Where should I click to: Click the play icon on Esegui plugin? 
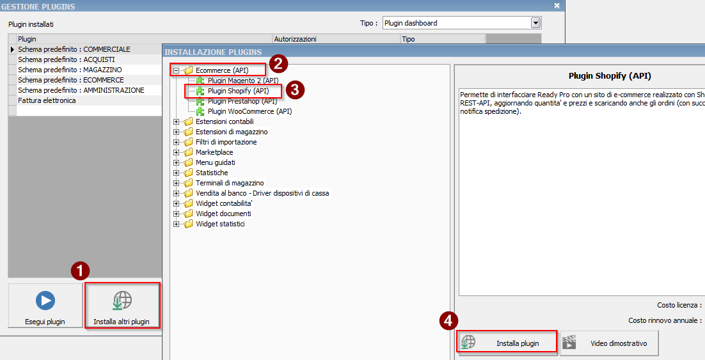tap(45, 301)
